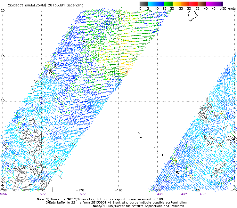
Task: Select the yellow 20-25 knots legend segment
Action: (177, 4)
